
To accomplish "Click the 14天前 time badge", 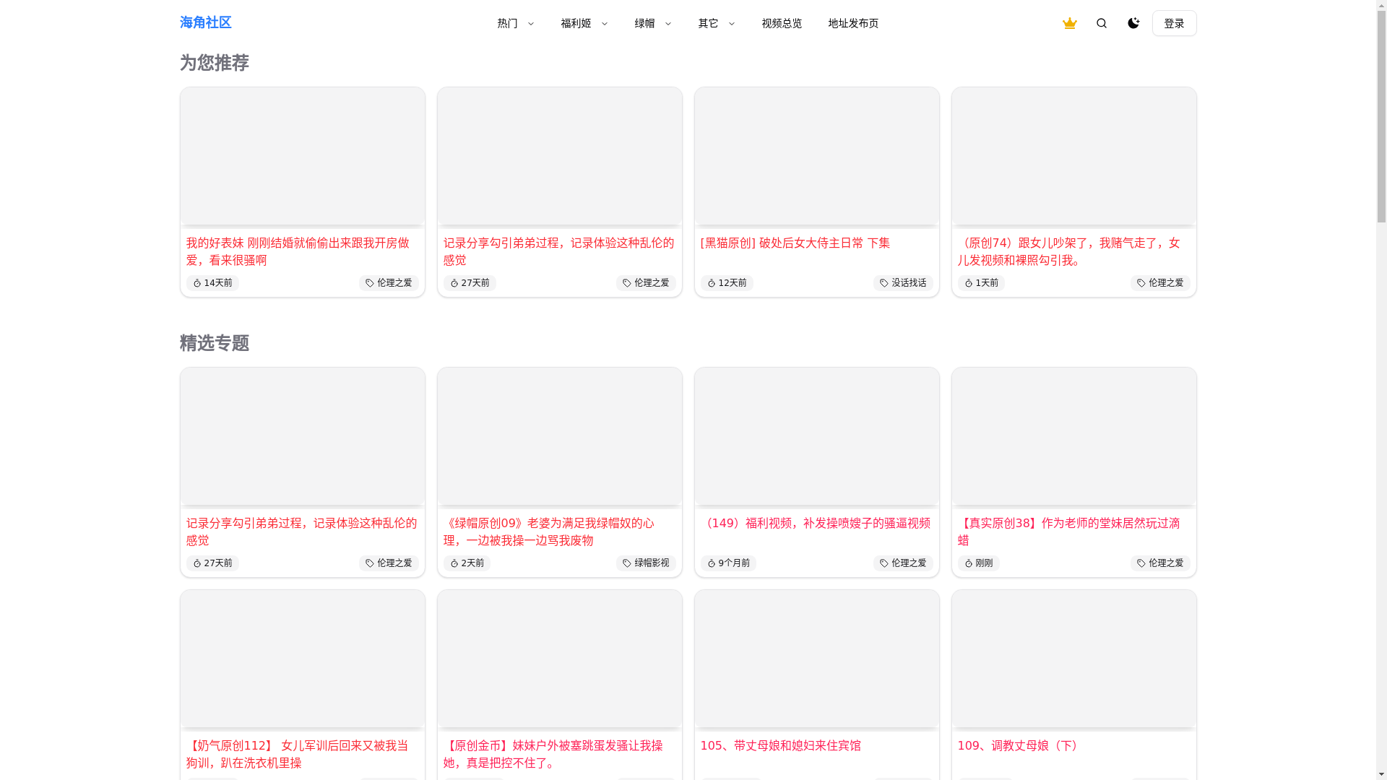I will pyautogui.click(x=212, y=283).
